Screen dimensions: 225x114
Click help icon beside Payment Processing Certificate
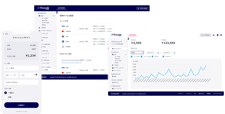(84, 60)
